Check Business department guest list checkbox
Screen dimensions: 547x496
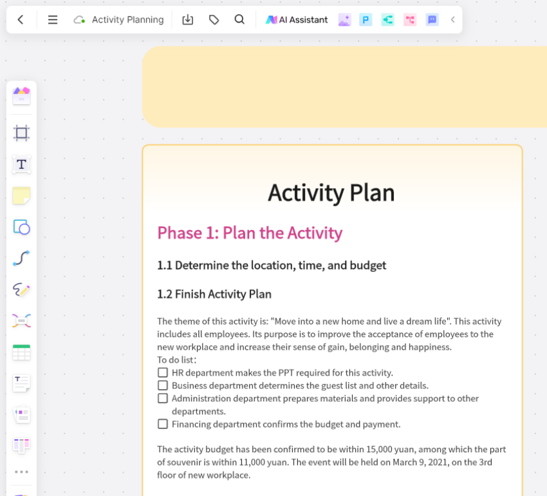tap(163, 385)
